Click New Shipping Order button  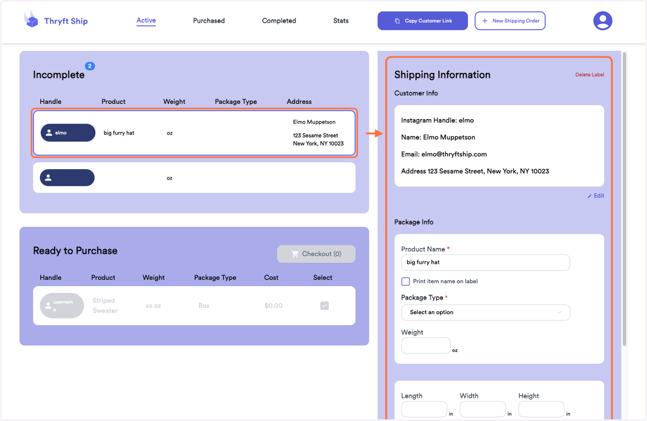510,21
